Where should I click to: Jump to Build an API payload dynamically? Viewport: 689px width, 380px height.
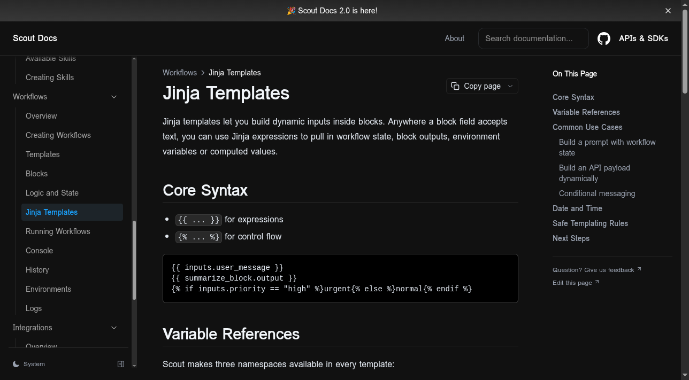(x=594, y=173)
